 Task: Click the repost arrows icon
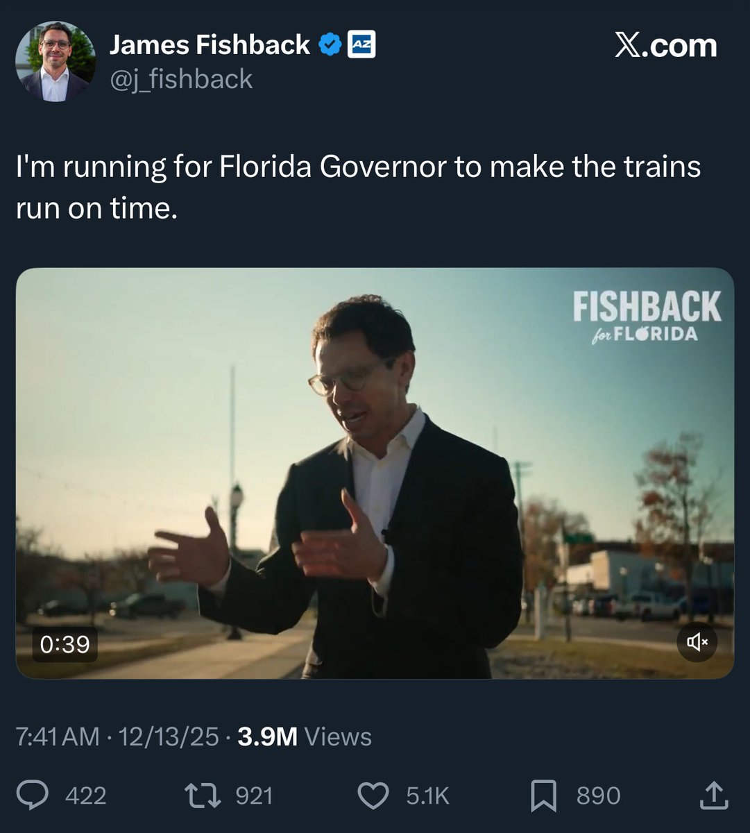tap(204, 795)
